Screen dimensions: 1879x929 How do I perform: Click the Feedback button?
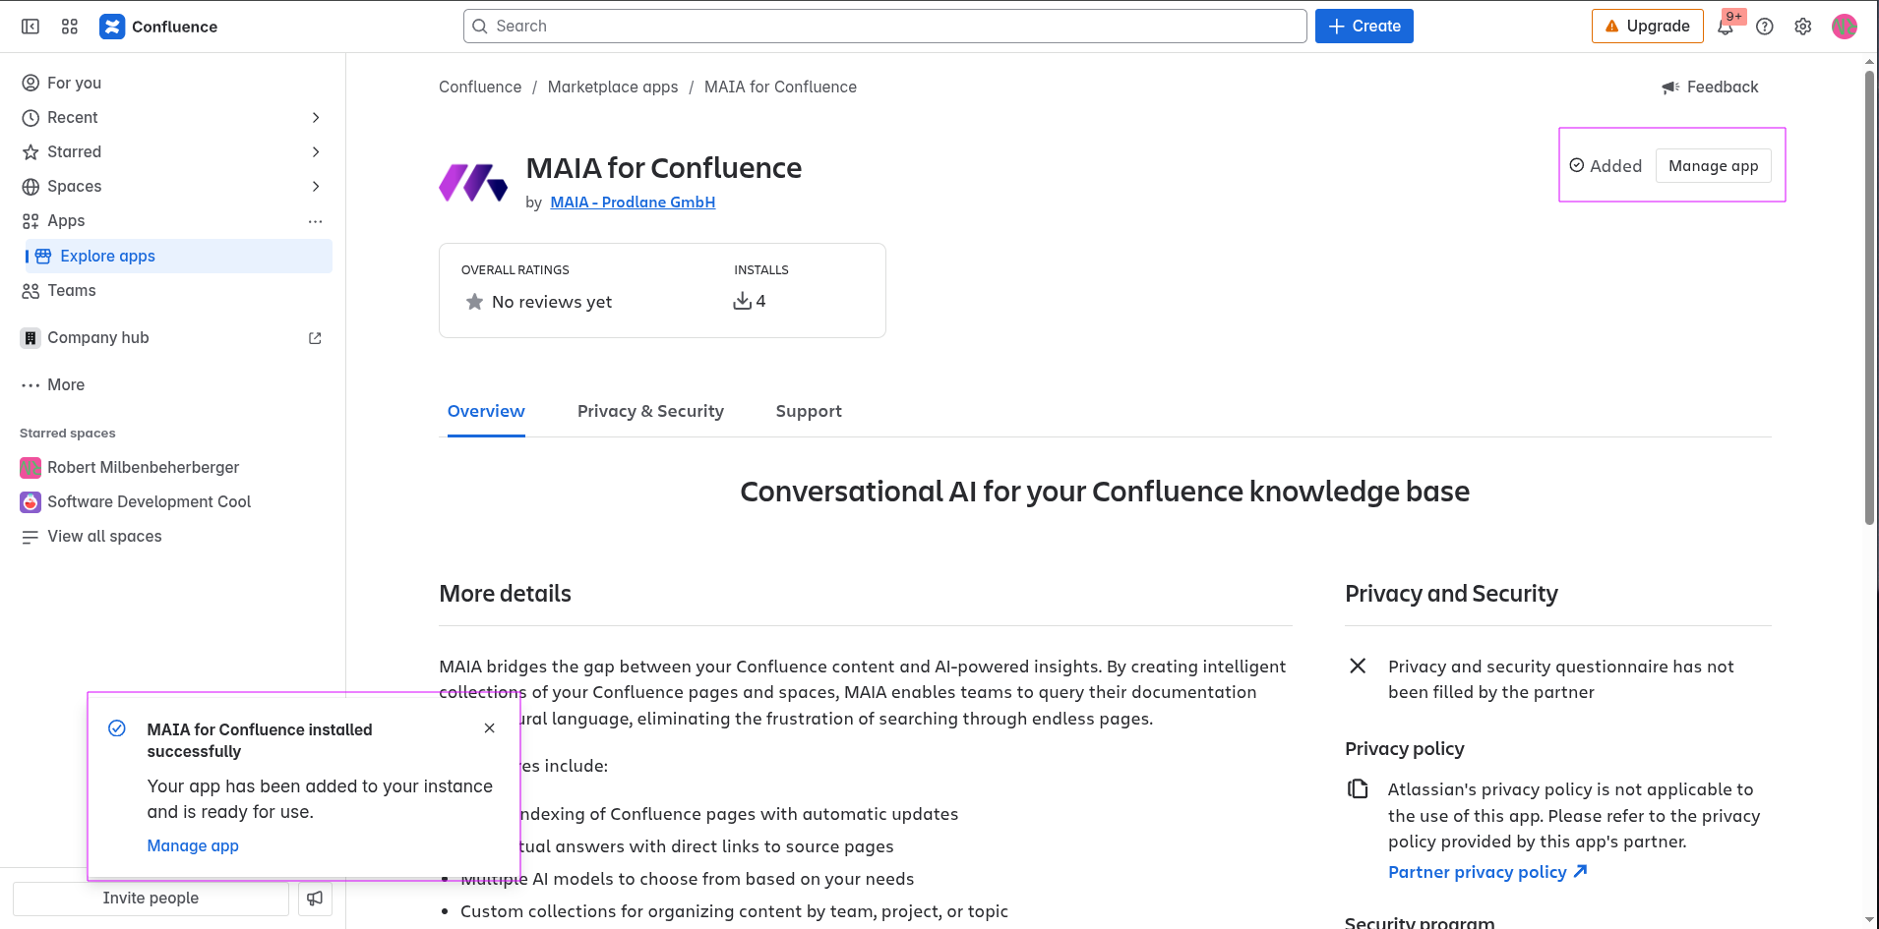tap(1710, 87)
